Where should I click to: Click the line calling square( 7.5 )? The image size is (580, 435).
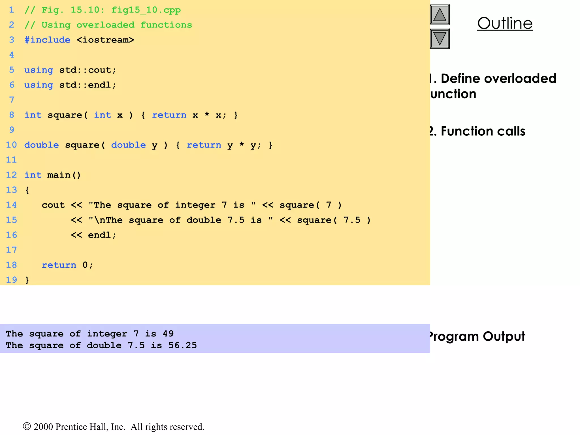(221, 220)
